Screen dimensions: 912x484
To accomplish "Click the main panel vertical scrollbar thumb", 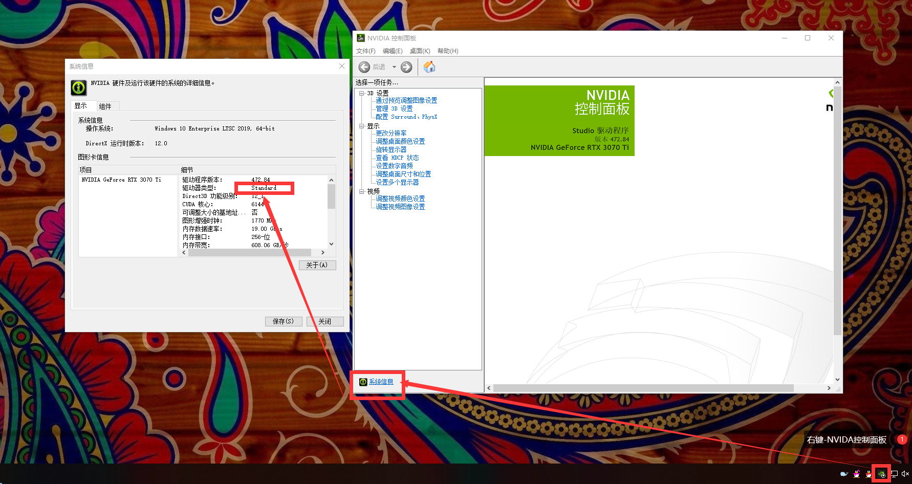I will (837, 211).
